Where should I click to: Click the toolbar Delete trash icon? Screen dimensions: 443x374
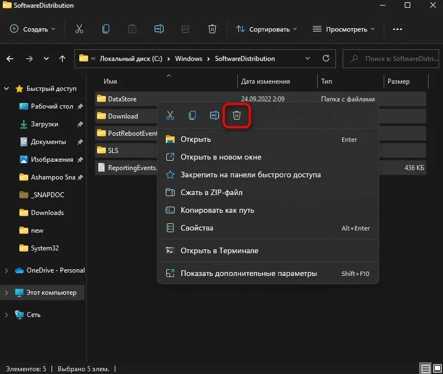pos(212,29)
